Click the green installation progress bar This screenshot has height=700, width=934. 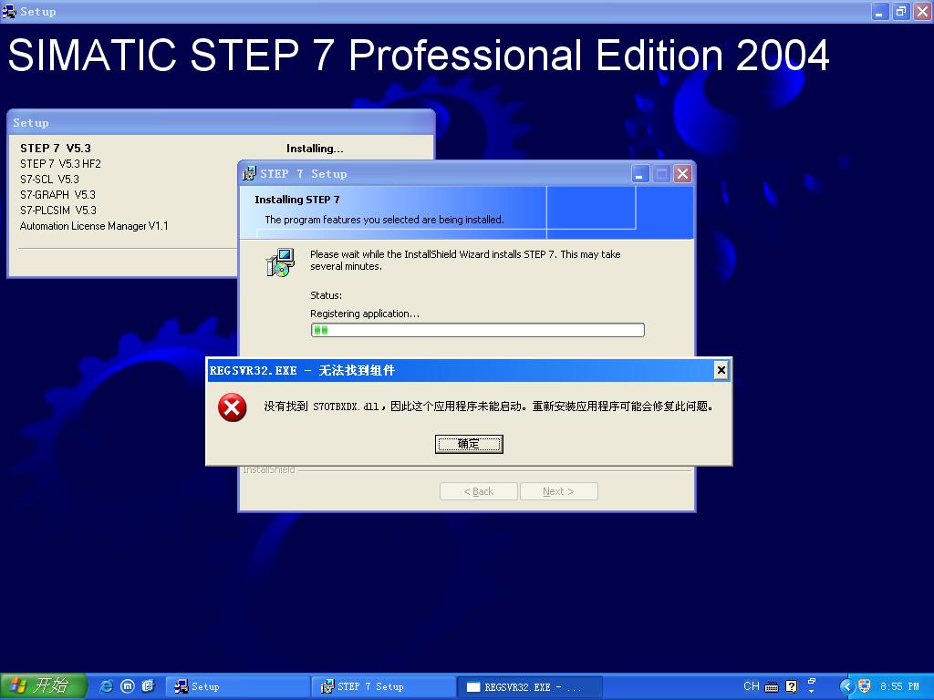click(477, 330)
